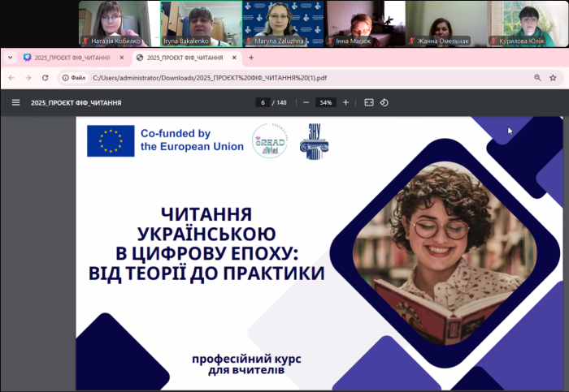The image size is (569, 392).
Task: Reload the page using the browser refresh icon
Action: coord(46,78)
